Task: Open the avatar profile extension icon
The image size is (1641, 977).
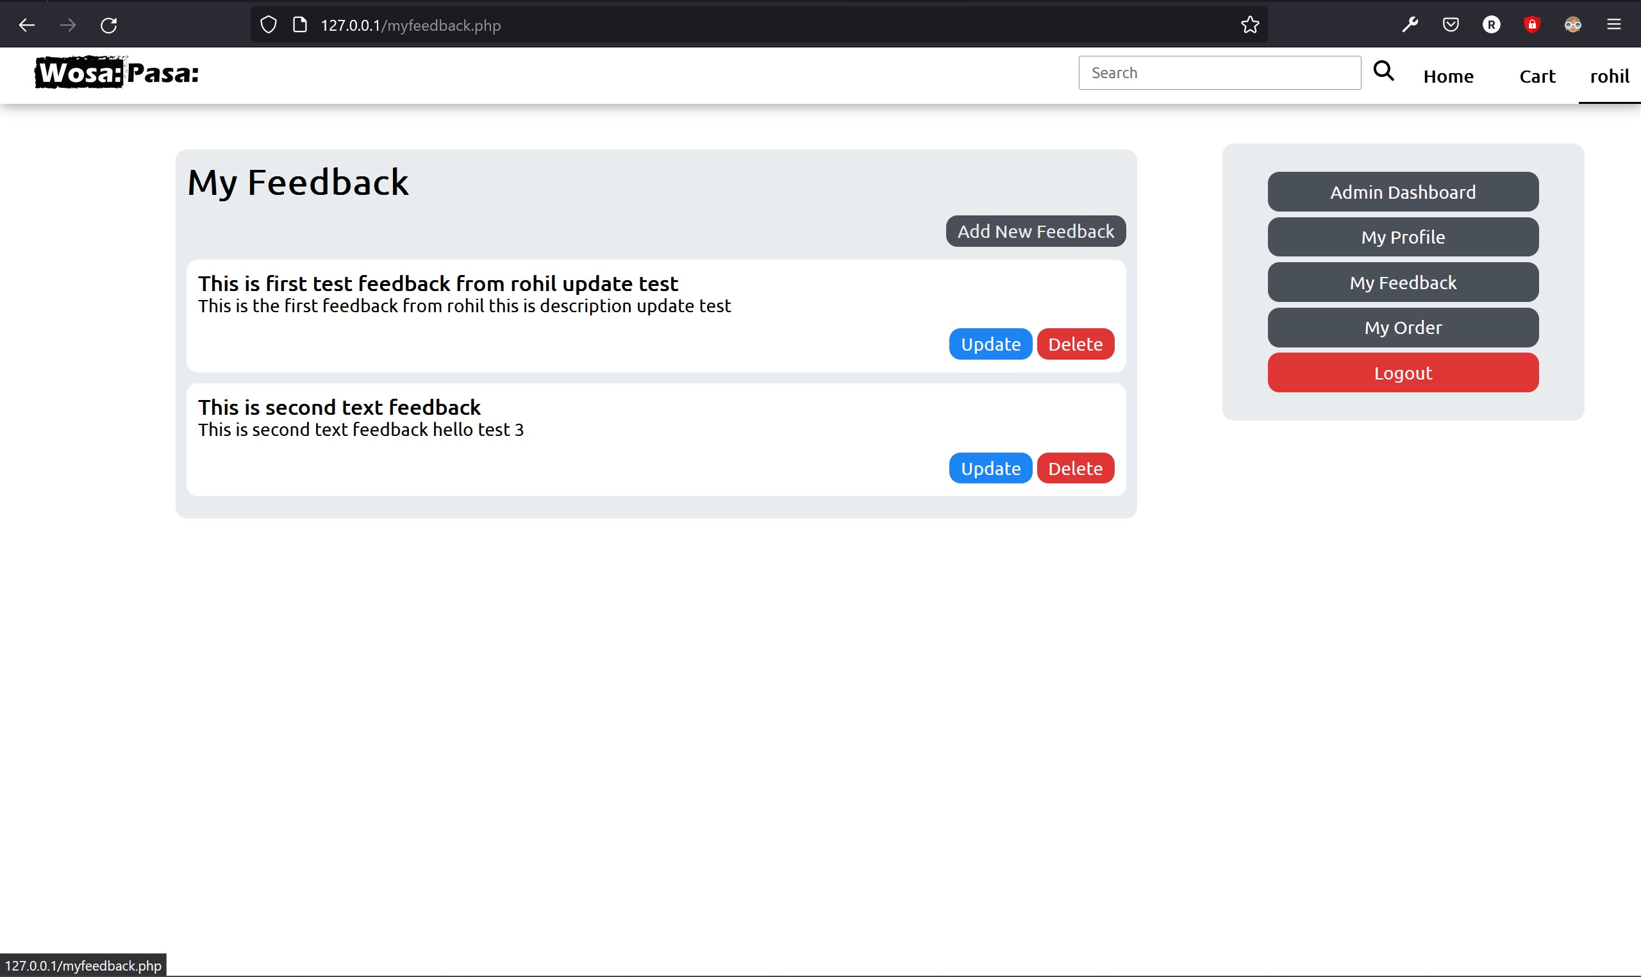Action: [1572, 25]
